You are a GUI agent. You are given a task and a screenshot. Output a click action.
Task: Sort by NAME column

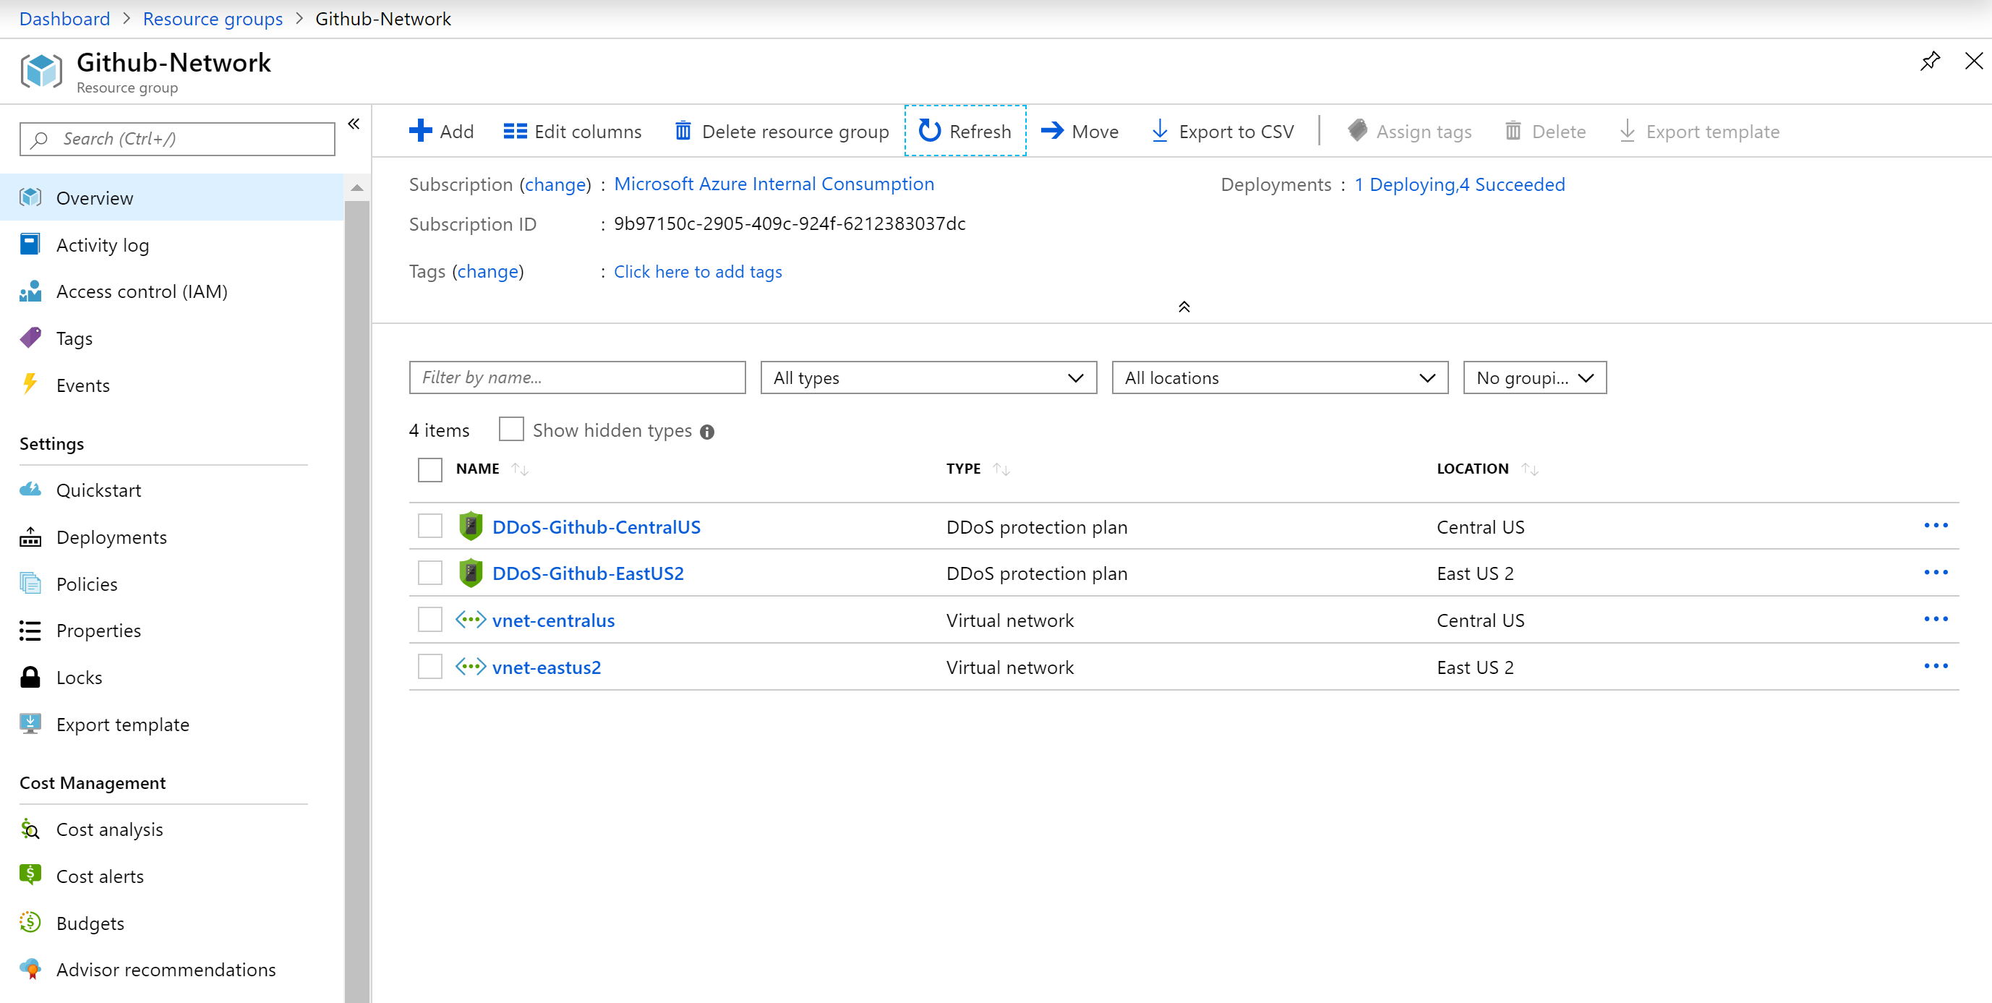click(492, 469)
